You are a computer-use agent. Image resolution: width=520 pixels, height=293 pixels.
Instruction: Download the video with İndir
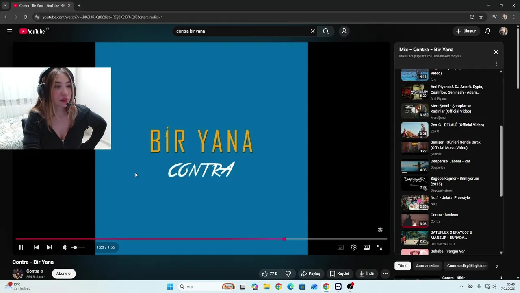366,273
